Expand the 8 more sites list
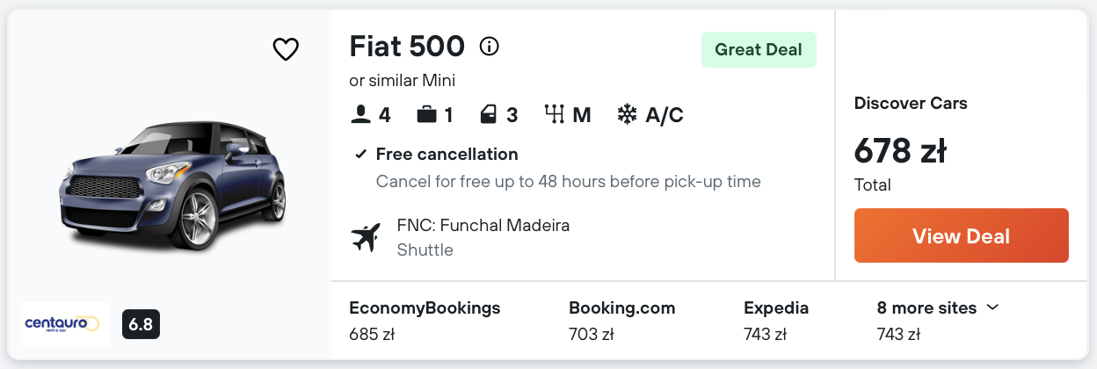 [926, 308]
